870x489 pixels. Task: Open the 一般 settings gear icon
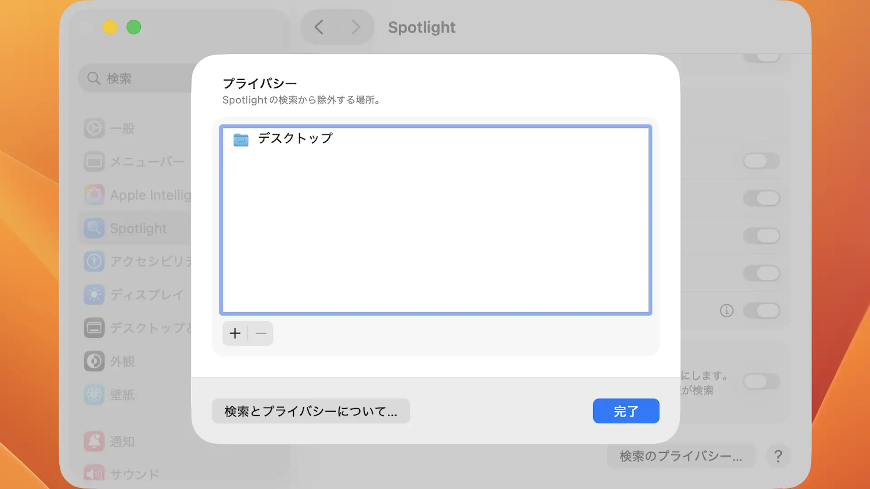94,128
